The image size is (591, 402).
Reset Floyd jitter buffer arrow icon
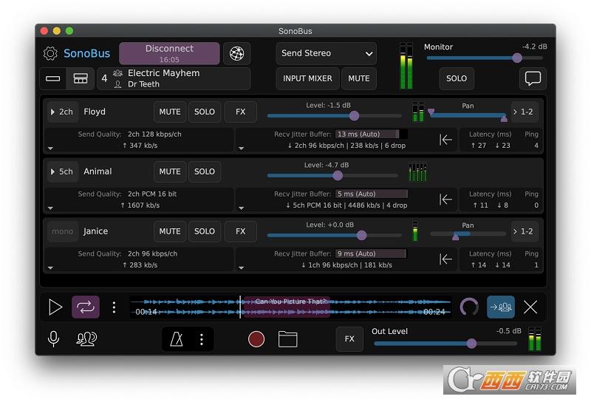(445, 140)
